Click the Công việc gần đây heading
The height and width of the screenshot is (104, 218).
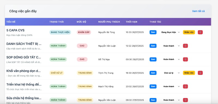(23, 11)
